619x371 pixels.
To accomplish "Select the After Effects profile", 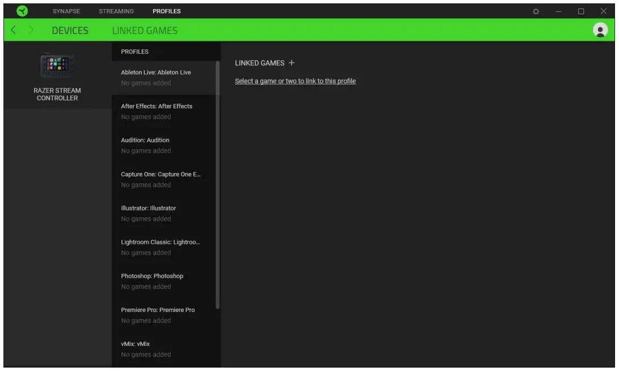I will coord(164,112).
